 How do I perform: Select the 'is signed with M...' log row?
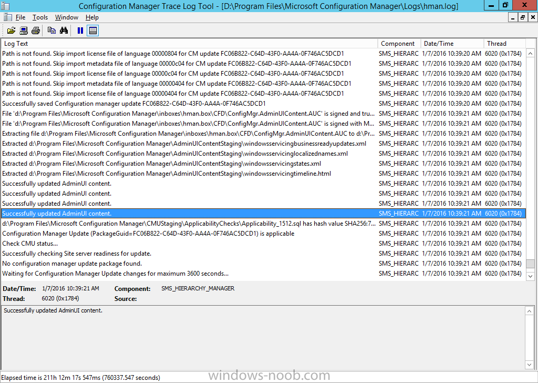click(263, 123)
